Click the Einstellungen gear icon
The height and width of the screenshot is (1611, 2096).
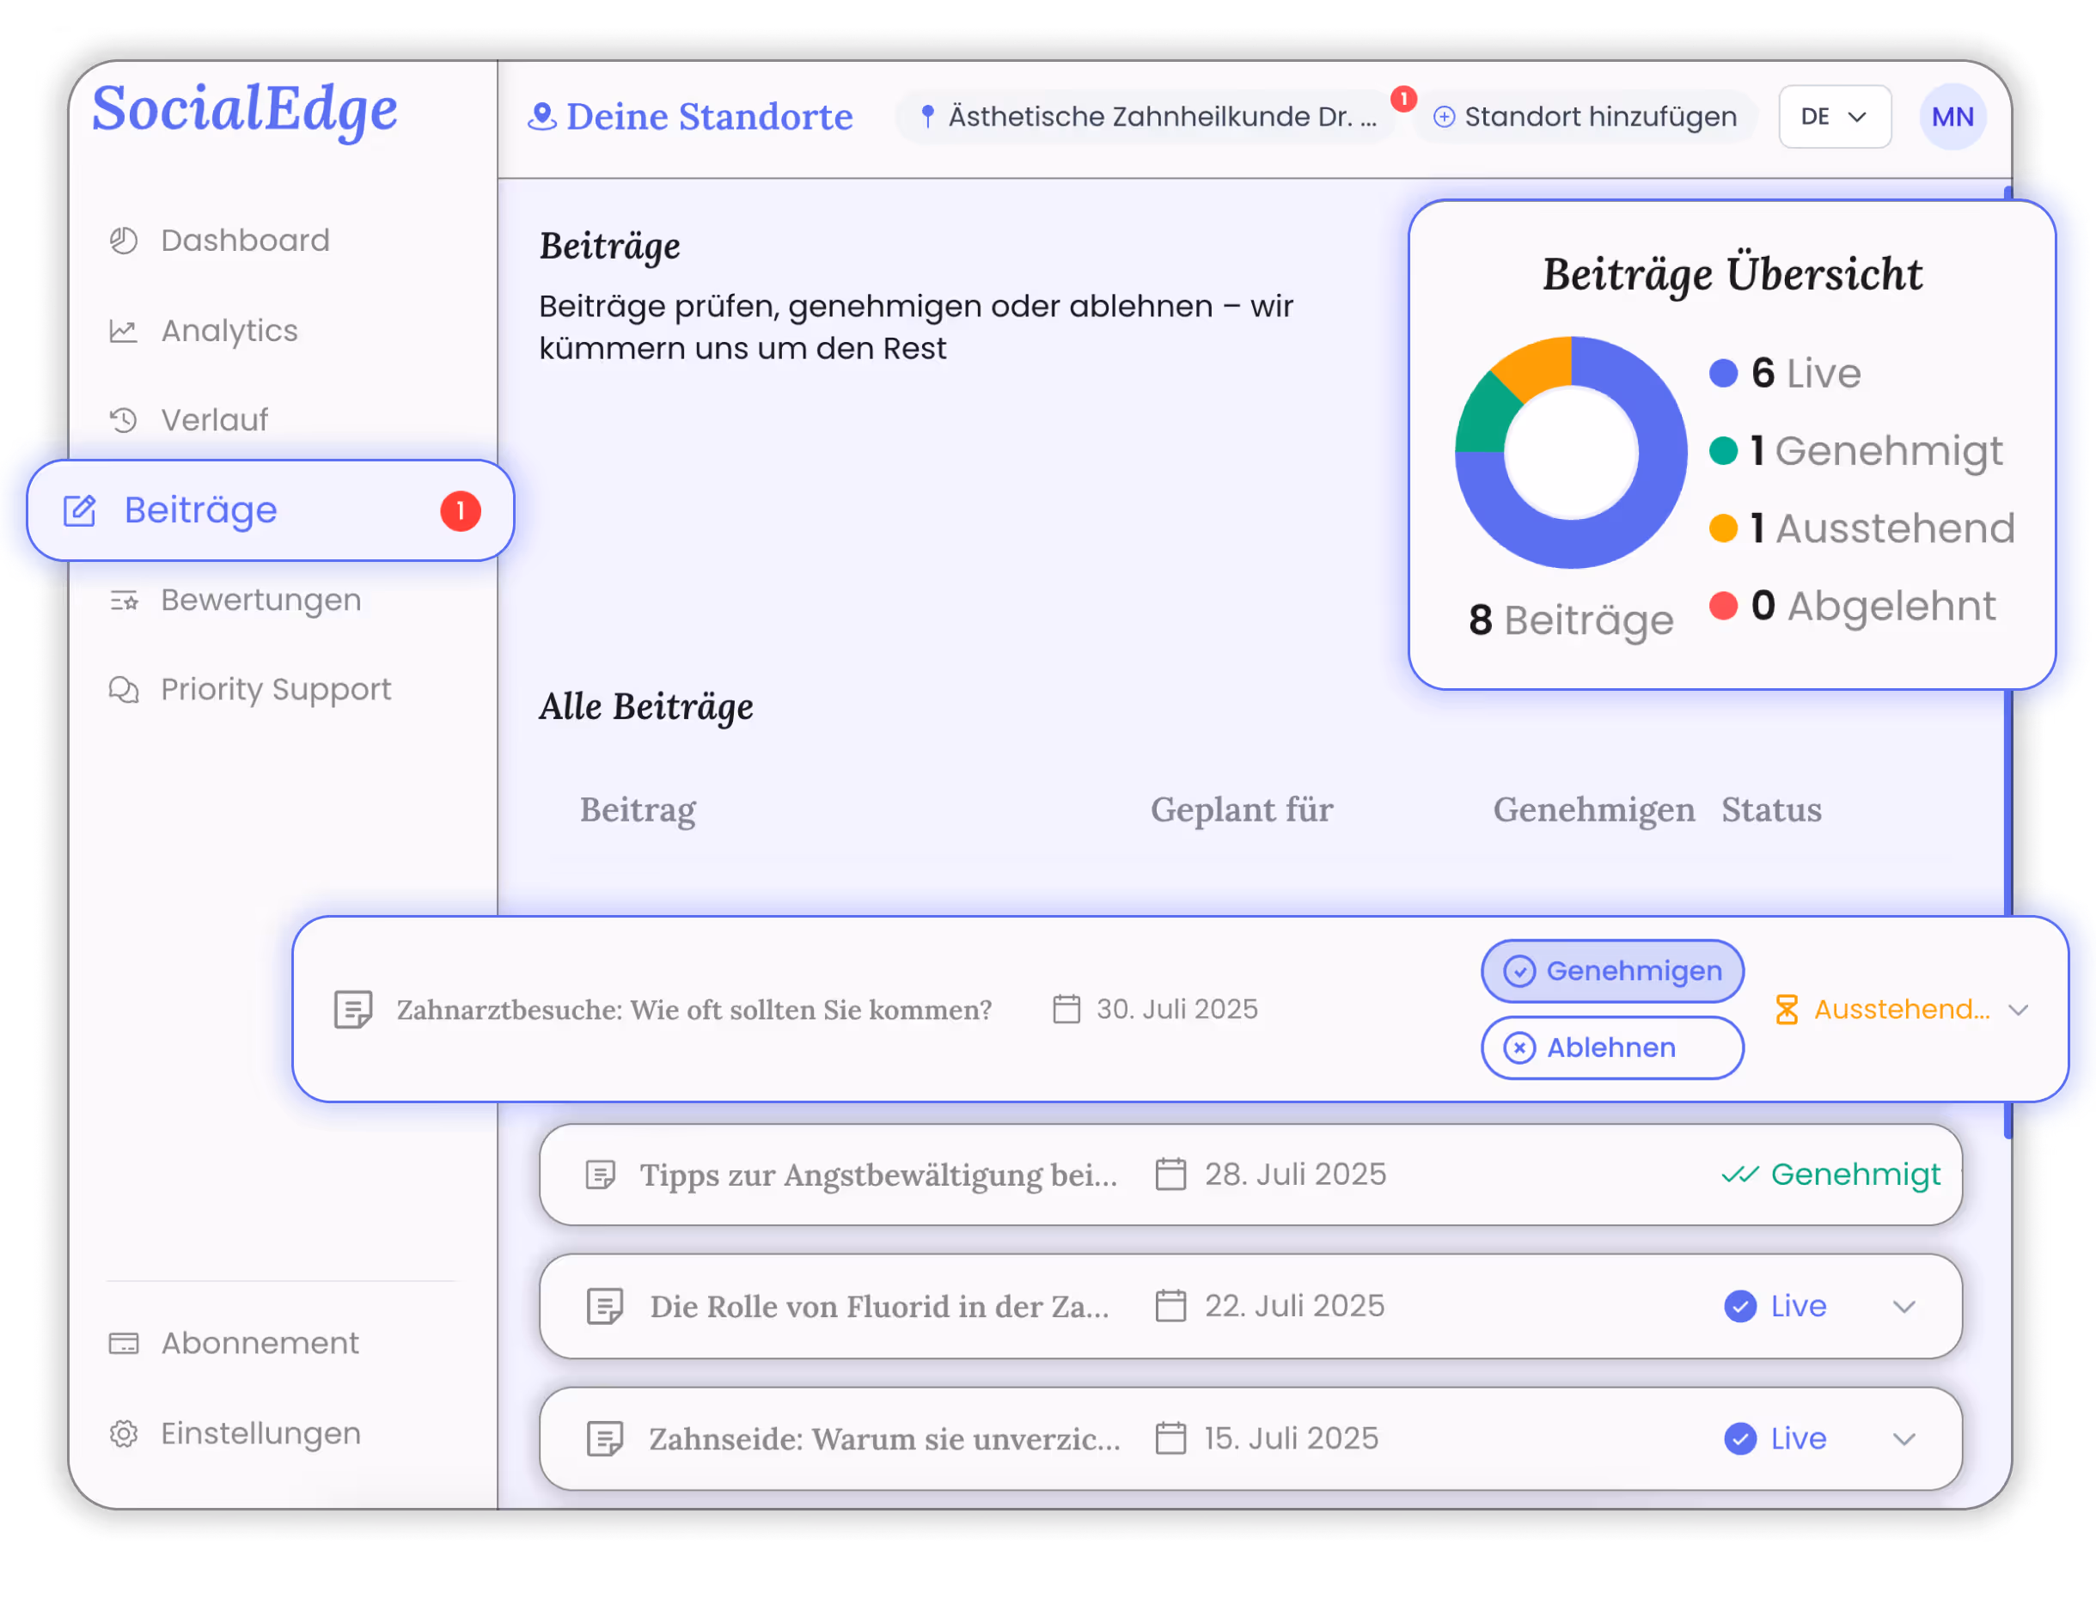pos(124,1432)
